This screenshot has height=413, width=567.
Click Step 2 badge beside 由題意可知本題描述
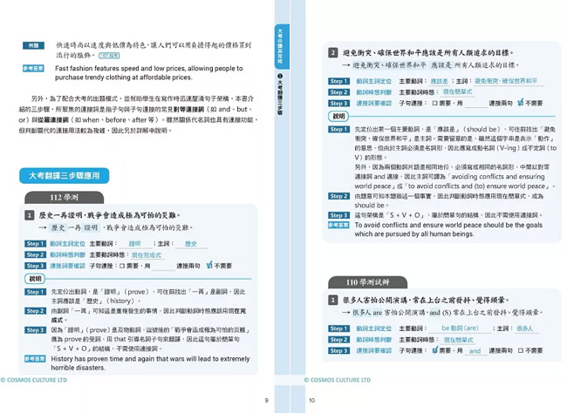click(x=338, y=196)
